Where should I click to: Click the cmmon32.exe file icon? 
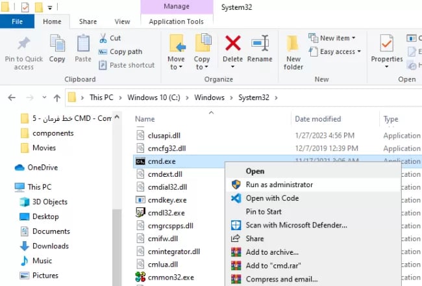pos(140,277)
